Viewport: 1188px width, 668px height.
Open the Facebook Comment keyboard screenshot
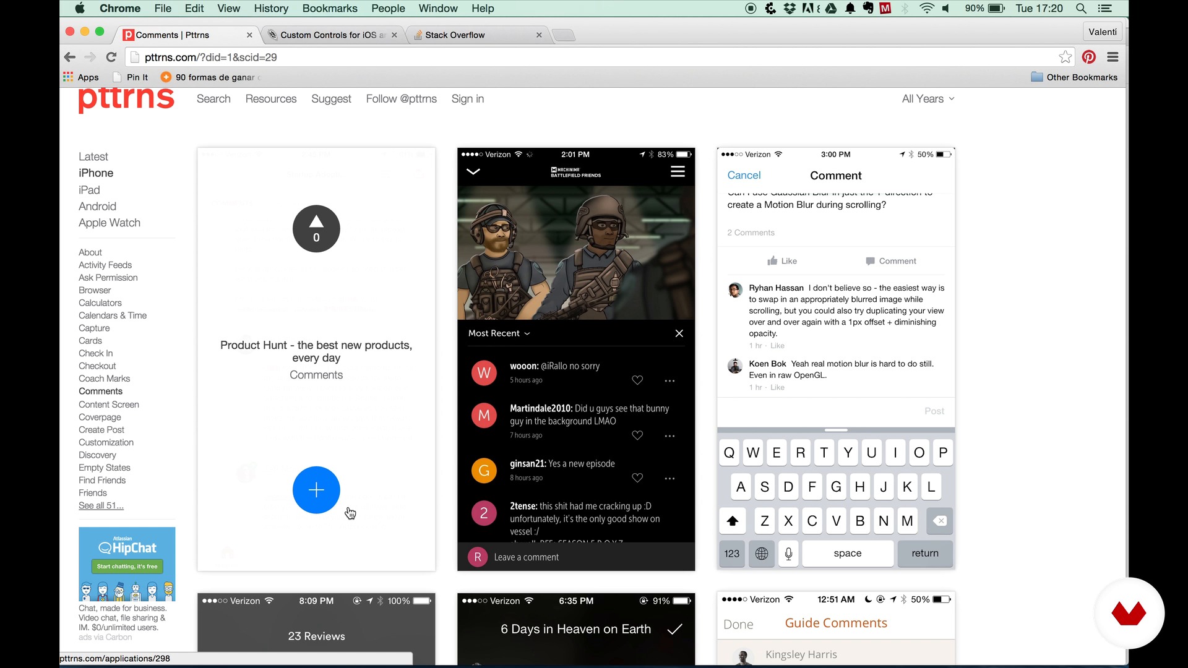point(836,359)
